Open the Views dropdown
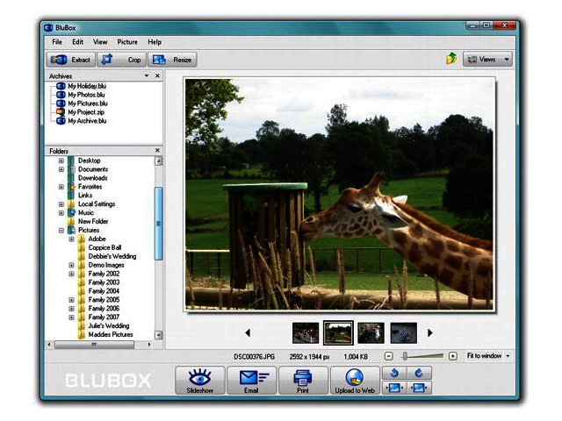The image size is (562, 421). point(487,59)
